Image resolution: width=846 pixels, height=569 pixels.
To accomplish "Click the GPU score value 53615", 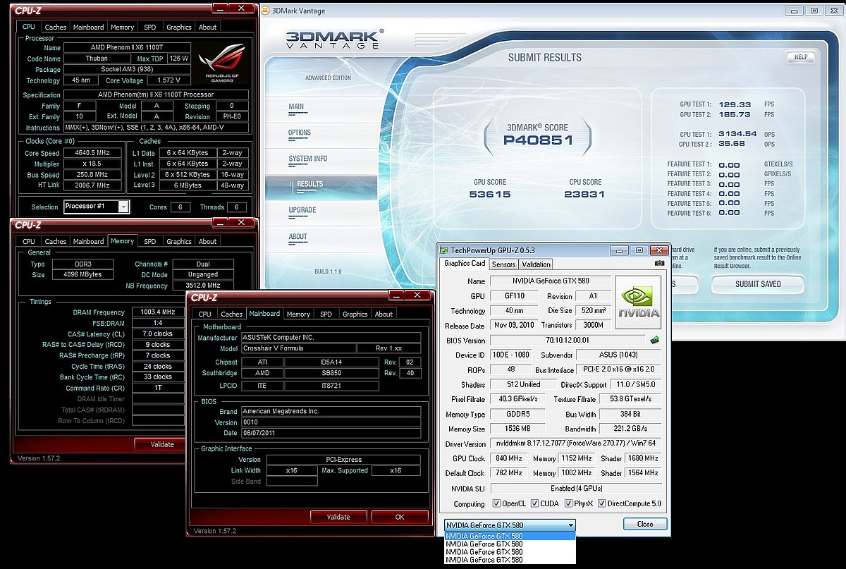I will tap(490, 195).
